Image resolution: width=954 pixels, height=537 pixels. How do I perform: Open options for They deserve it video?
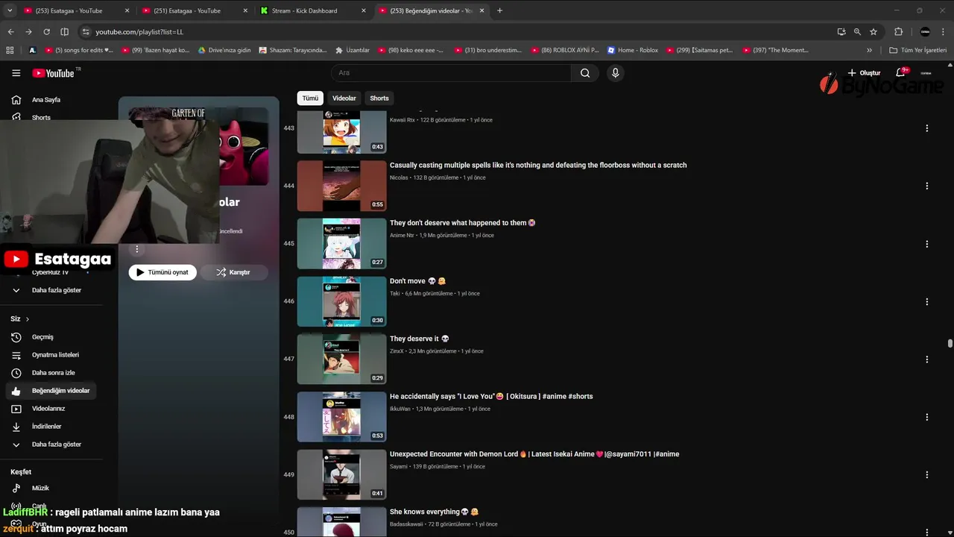click(x=926, y=359)
